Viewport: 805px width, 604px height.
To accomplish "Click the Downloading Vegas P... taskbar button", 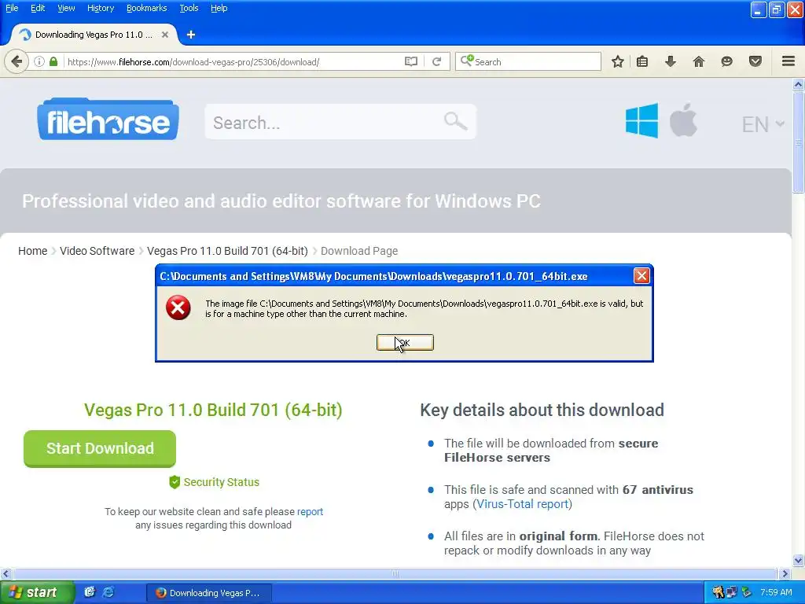I will coord(209,593).
